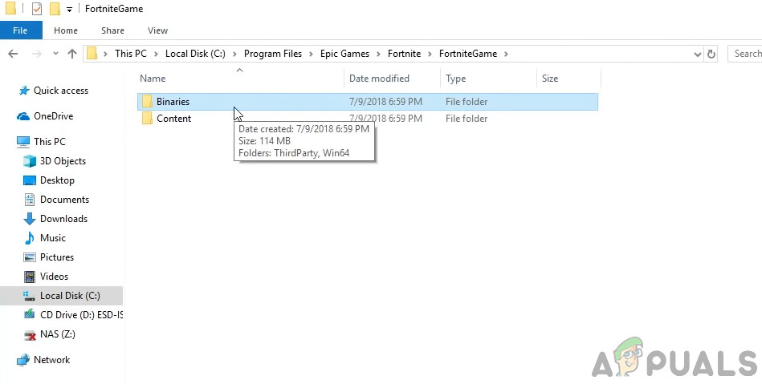762x384 pixels.
Task: Open Desktop in navigation pane
Action: [x=57, y=180]
